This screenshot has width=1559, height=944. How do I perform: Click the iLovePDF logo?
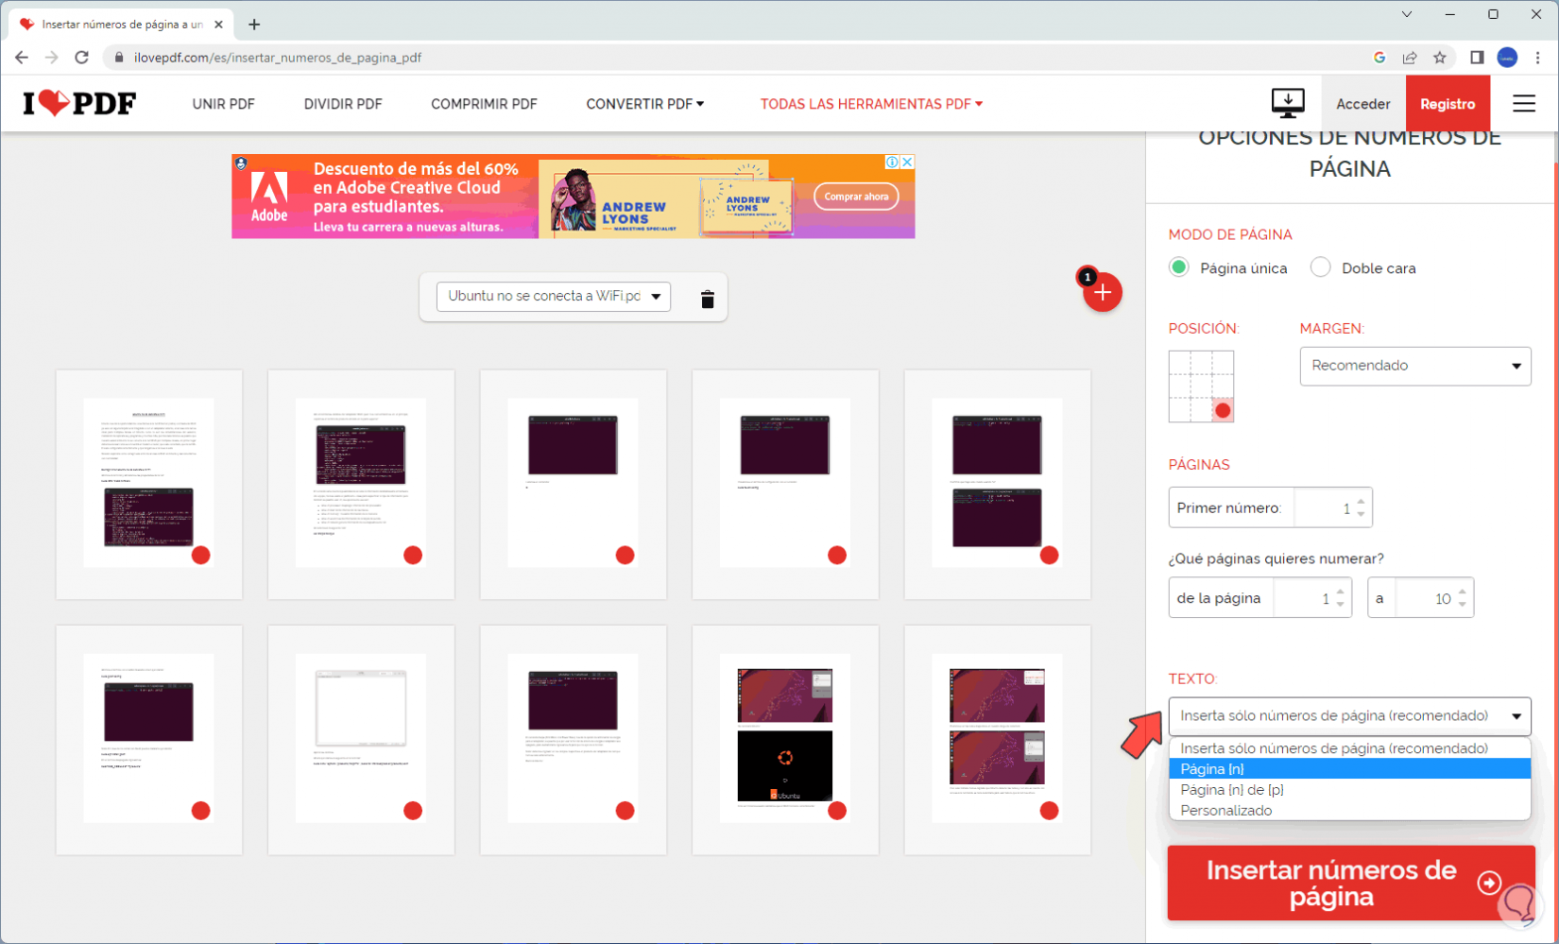79,103
